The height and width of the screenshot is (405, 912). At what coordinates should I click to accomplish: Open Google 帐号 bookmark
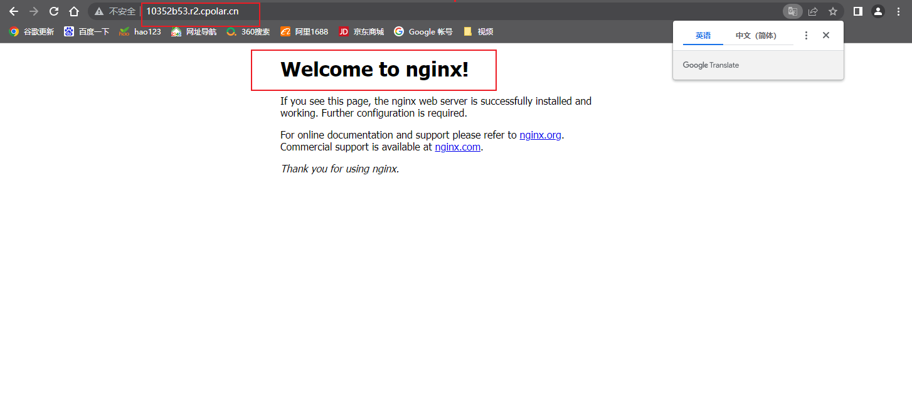423,31
